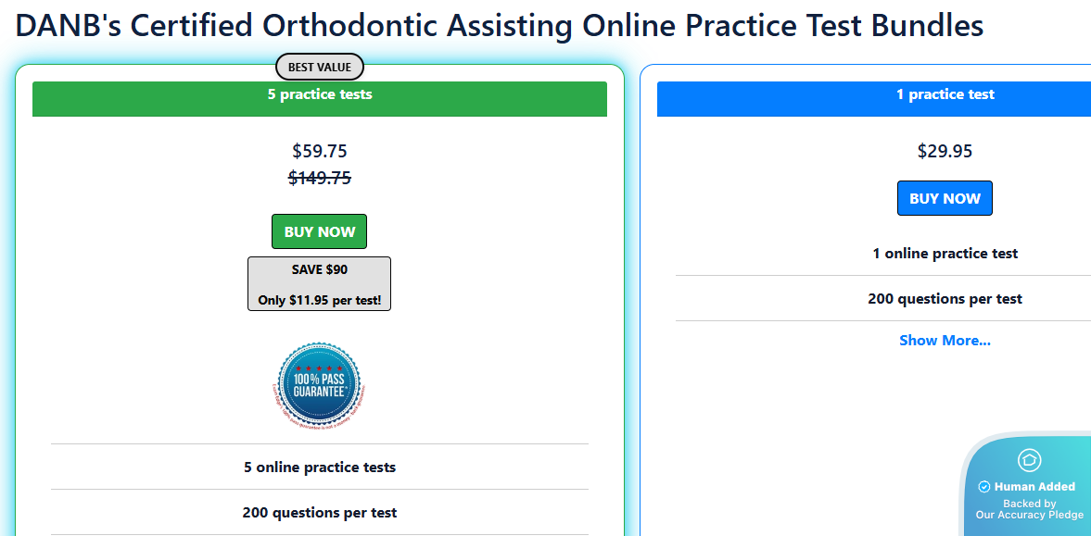Click the BEST VALUE badge
Screen dimensions: 1091x536
coord(320,68)
